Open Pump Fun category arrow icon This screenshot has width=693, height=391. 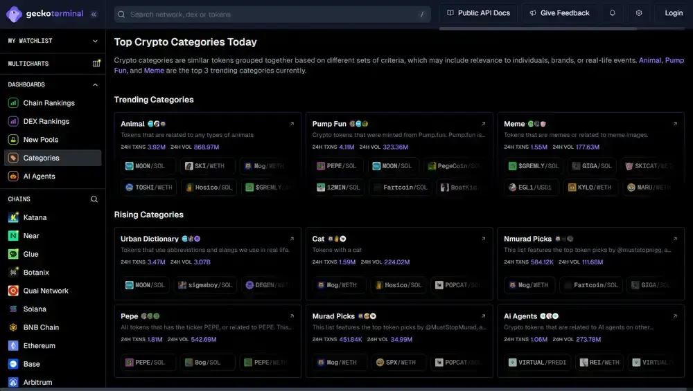pyautogui.click(x=483, y=124)
